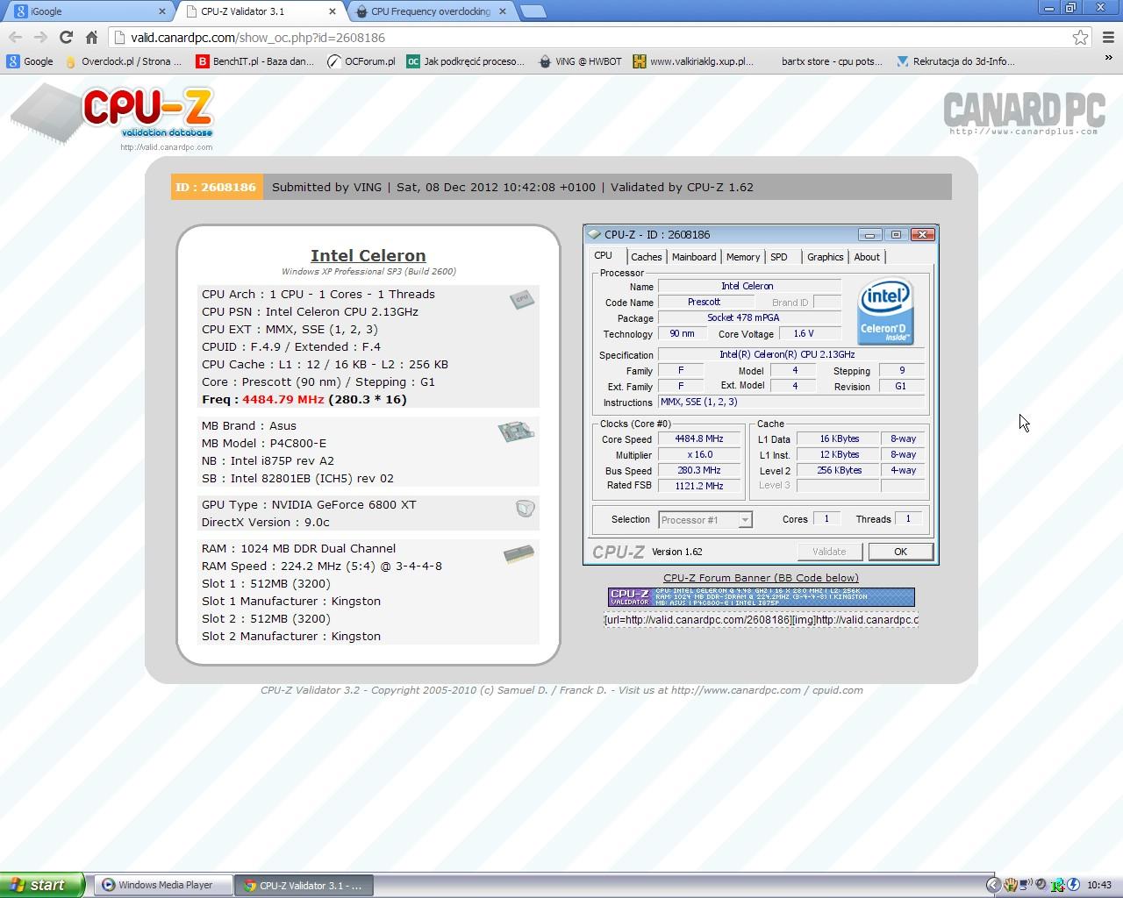Switch to the CPU Frequency overclocking tab

coord(430,11)
